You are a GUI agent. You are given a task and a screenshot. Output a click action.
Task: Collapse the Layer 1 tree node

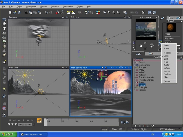coord(134,60)
